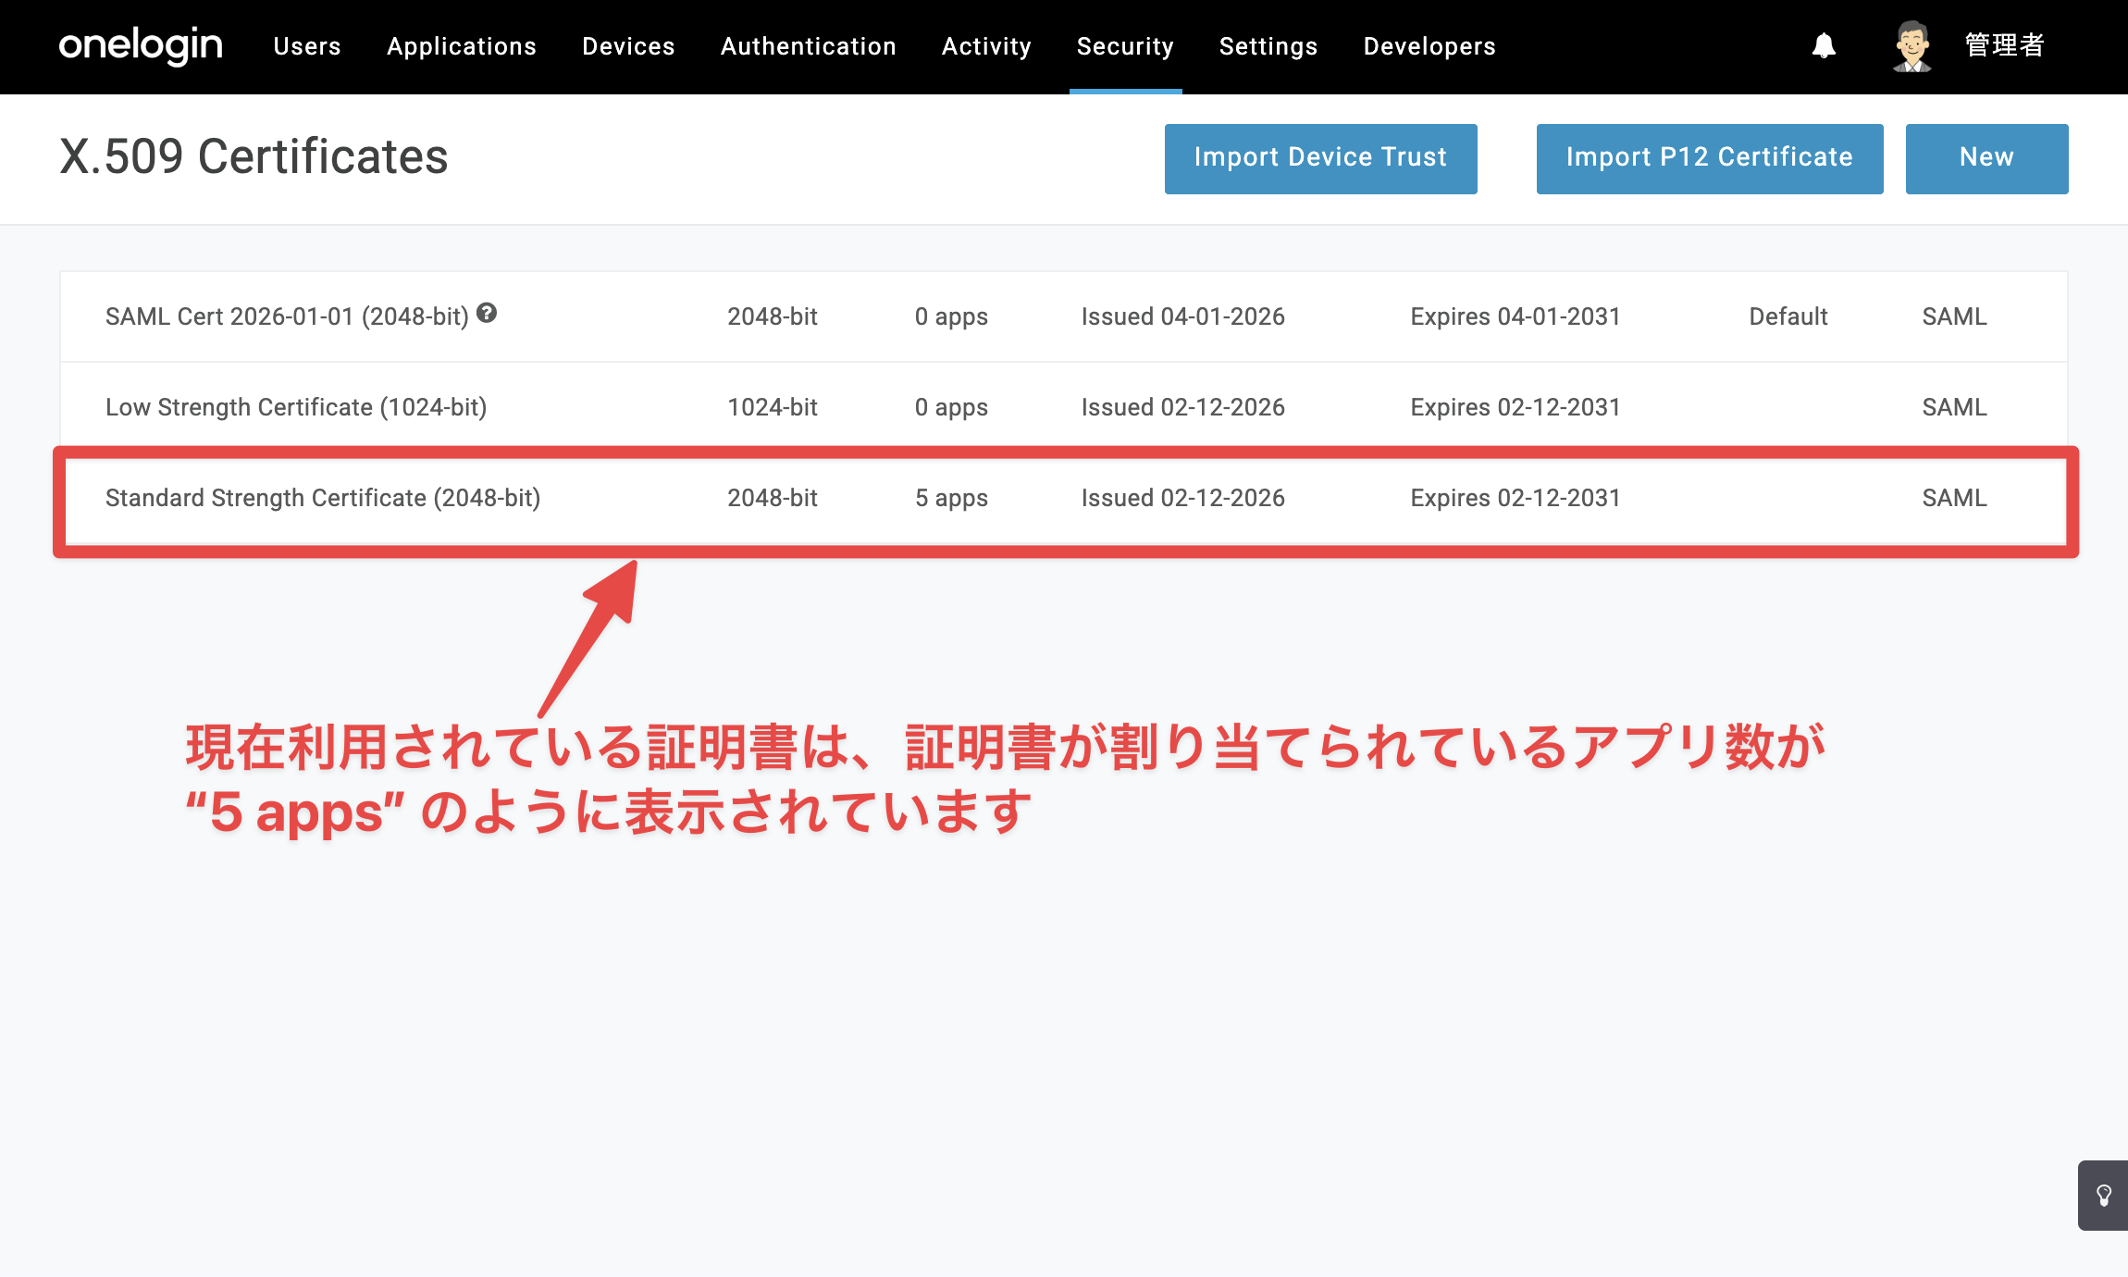Click the 1024-bit key size cell
The image size is (2128, 1277).
coord(773,407)
